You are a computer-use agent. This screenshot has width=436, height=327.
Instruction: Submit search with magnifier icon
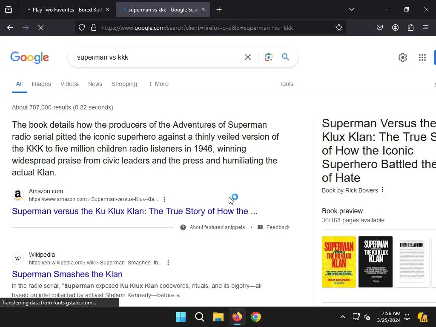pyautogui.click(x=285, y=57)
